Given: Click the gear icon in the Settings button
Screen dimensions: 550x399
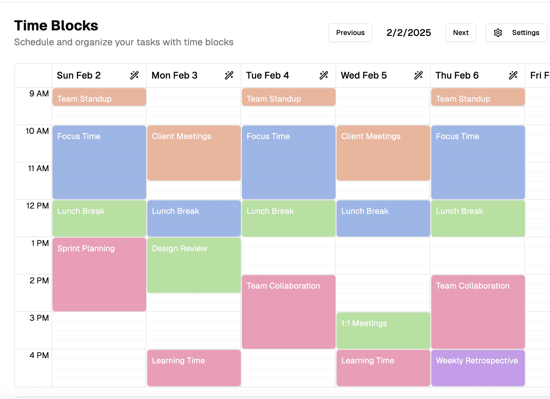Looking at the screenshot, I should 498,33.
